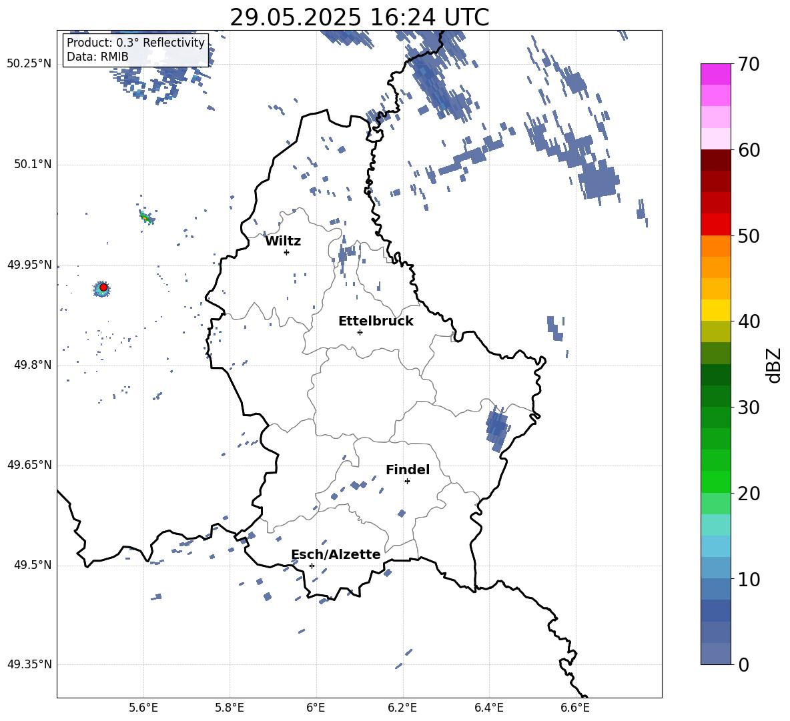This screenshot has height=721, width=790.
Task: Click the 0 colorbar tick value
Action: pyautogui.click(x=744, y=664)
